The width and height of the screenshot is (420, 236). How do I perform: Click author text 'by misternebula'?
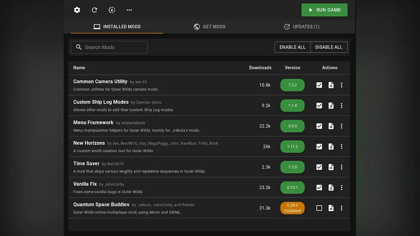pyautogui.click(x=131, y=123)
